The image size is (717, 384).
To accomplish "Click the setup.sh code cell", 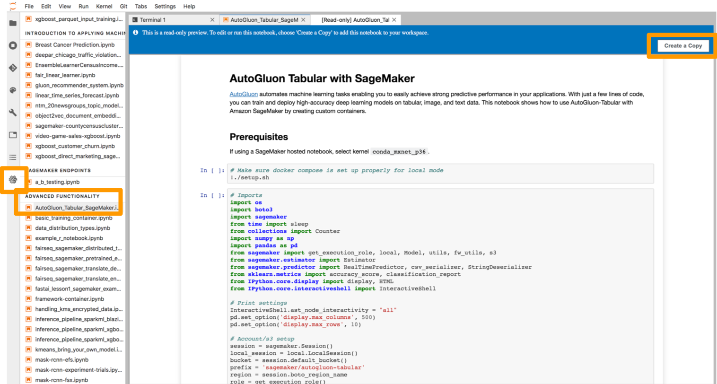I will pyautogui.click(x=440, y=174).
